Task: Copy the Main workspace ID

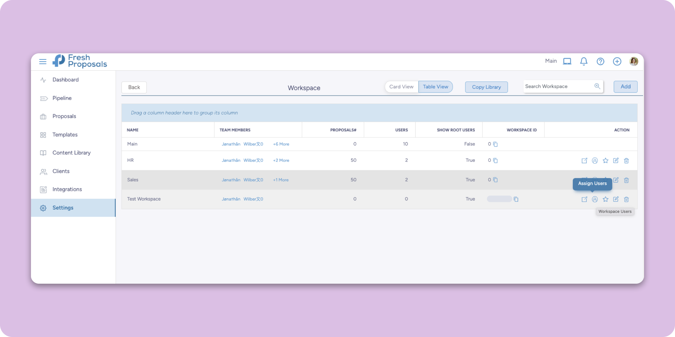Action: pyautogui.click(x=495, y=144)
